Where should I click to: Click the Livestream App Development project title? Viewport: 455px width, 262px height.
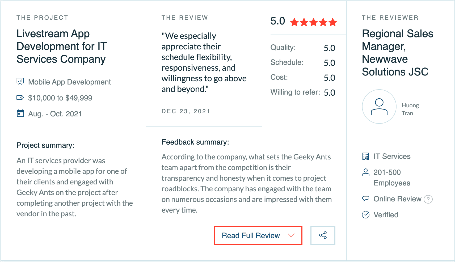pos(61,47)
